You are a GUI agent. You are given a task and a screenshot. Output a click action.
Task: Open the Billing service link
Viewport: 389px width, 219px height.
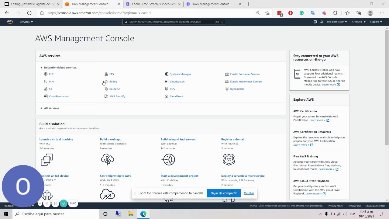tap(113, 82)
